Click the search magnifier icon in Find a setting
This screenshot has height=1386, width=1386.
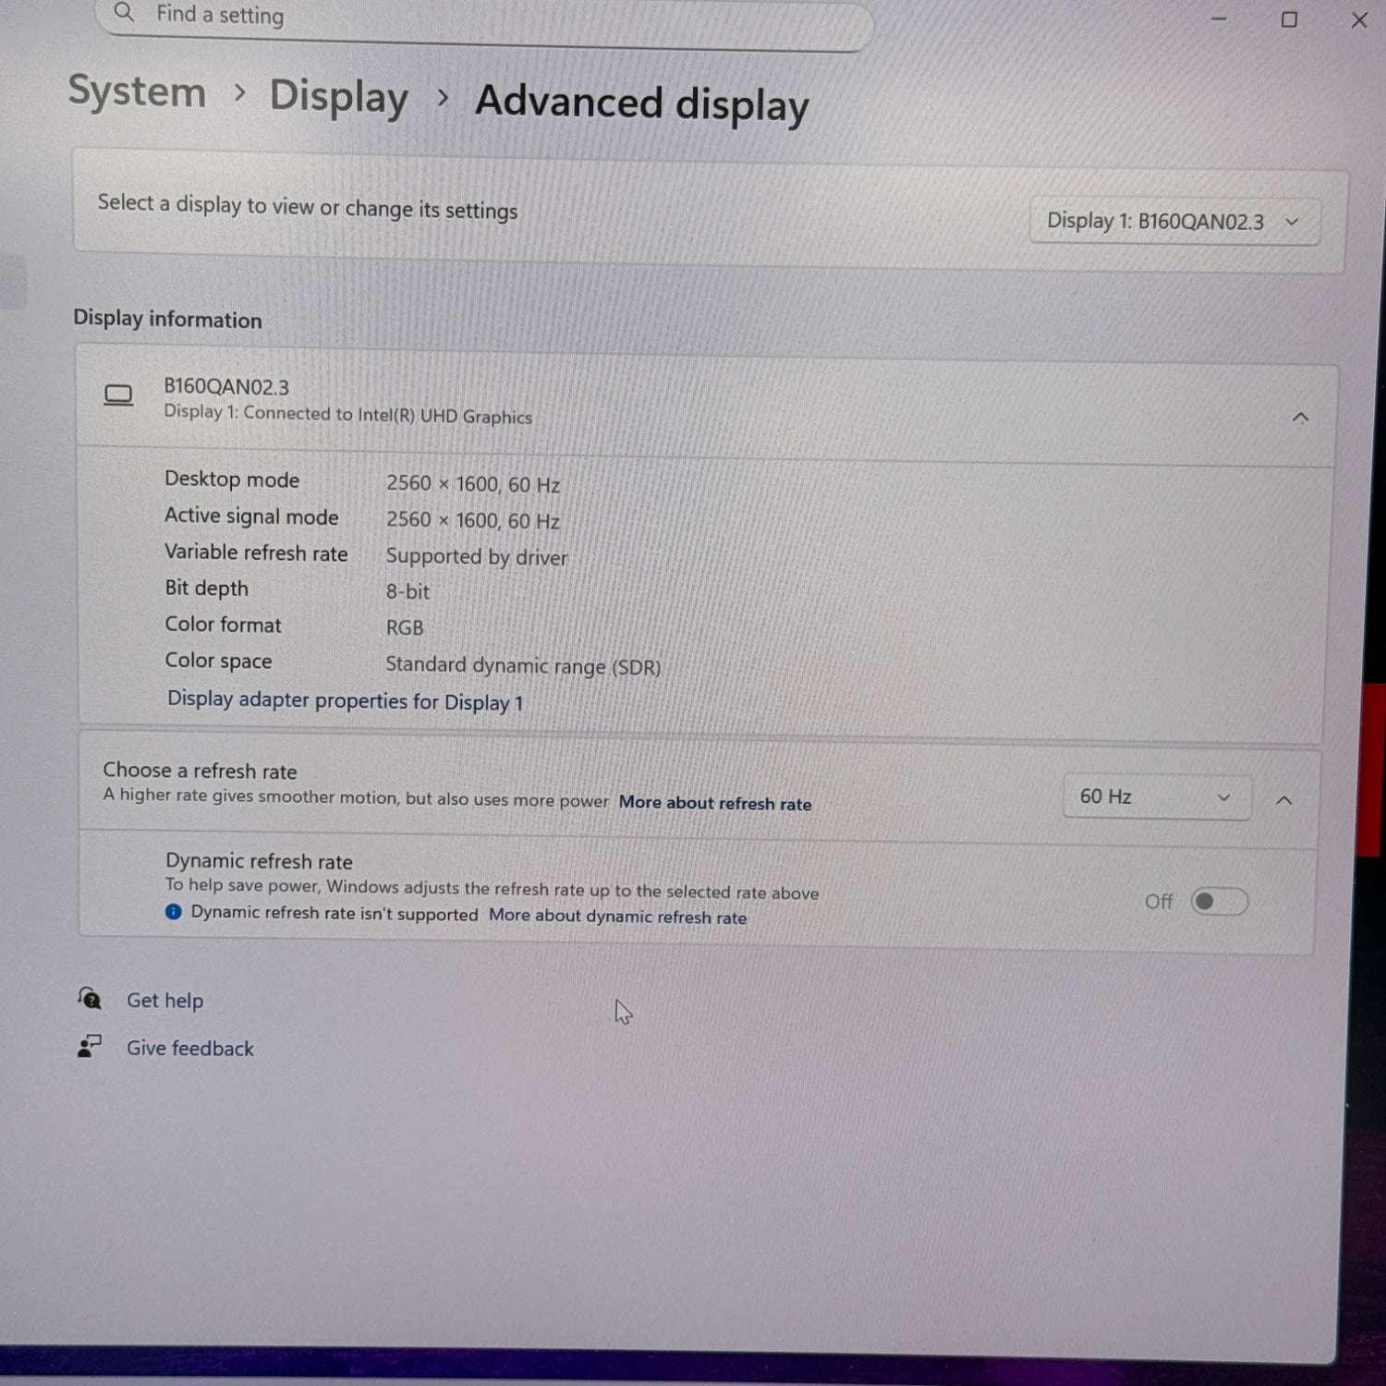pos(126,13)
